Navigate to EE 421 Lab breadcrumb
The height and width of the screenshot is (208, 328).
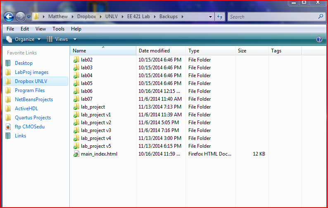coord(138,17)
